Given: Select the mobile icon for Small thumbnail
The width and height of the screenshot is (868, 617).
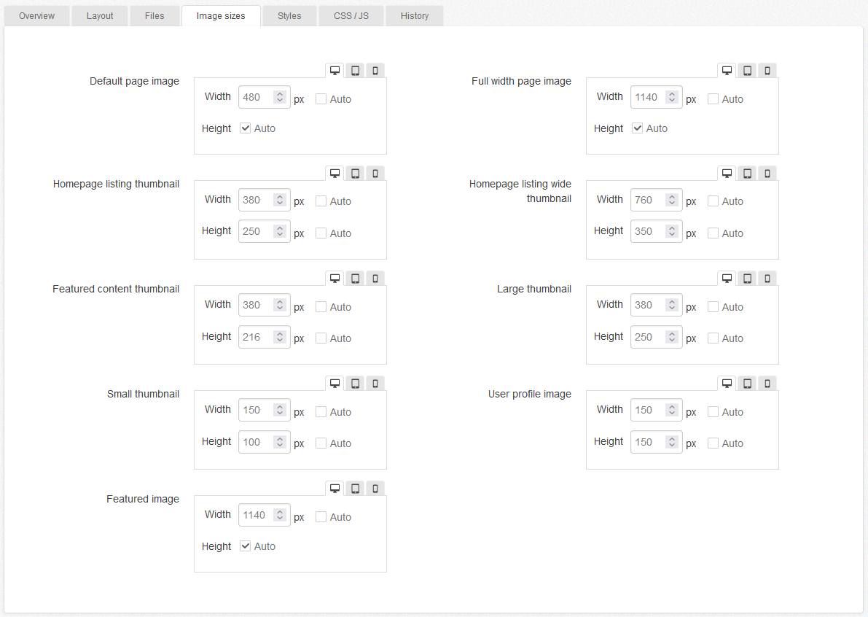Looking at the screenshot, I should tap(375, 383).
